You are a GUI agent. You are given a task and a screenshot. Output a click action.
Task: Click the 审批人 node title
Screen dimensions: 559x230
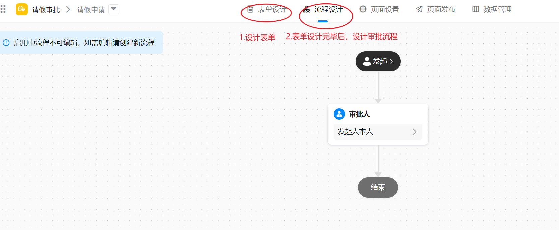[359, 114]
